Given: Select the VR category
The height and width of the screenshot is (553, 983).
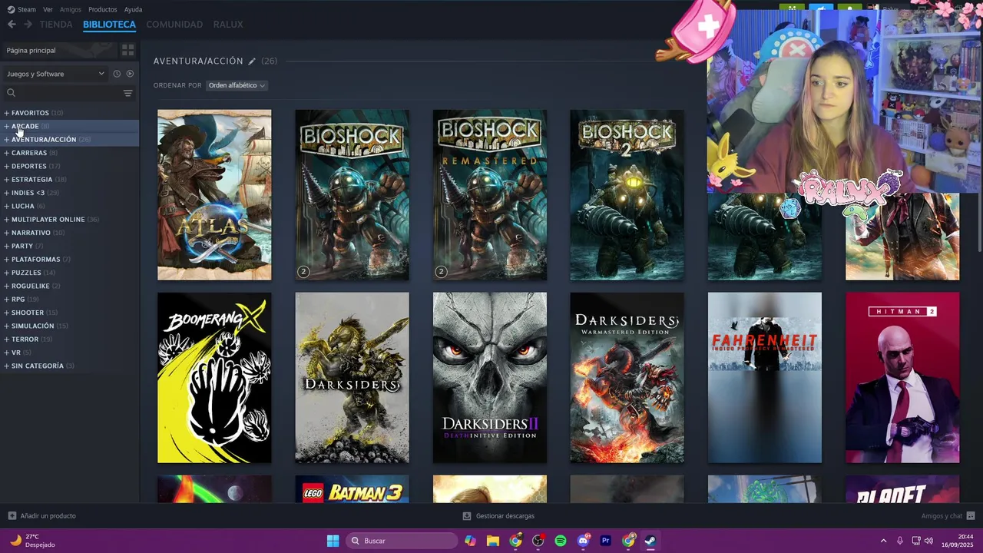Looking at the screenshot, I should (16, 353).
